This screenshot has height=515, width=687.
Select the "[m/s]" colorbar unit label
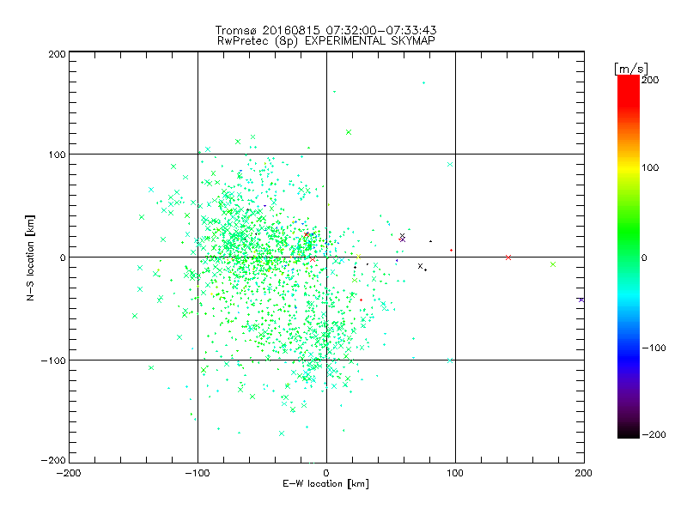coord(631,69)
